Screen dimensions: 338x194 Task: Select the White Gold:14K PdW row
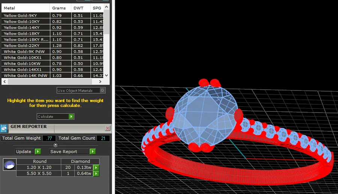(53, 75)
